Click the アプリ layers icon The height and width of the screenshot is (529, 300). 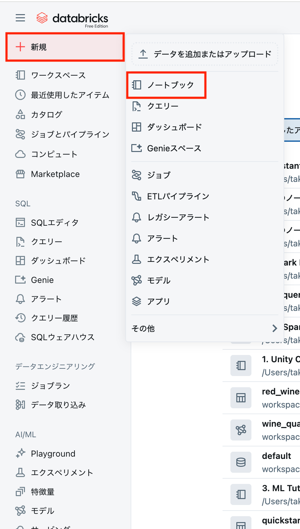click(x=136, y=301)
